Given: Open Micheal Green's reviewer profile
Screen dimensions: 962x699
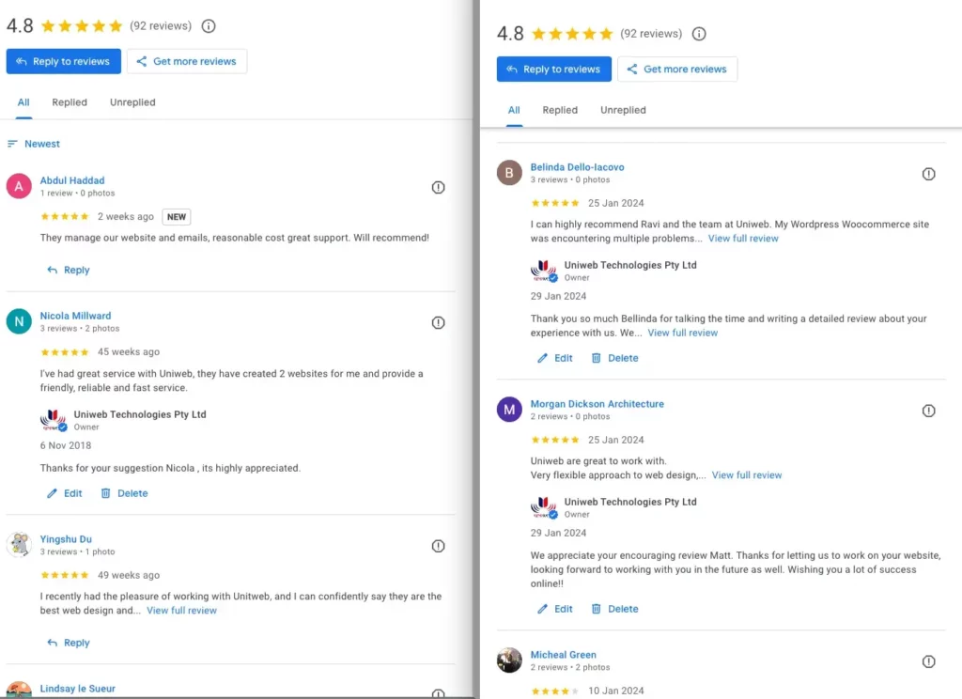Looking at the screenshot, I should point(564,655).
